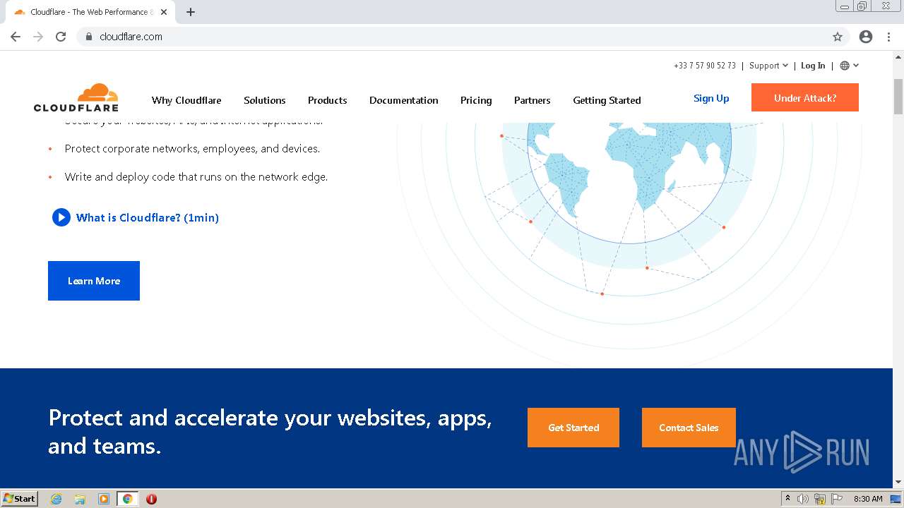Click the Get Started button
The image size is (904, 508).
click(x=573, y=428)
